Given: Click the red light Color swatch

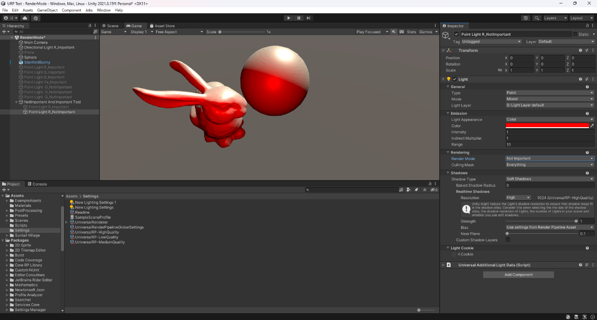Looking at the screenshot, I should [547, 126].
